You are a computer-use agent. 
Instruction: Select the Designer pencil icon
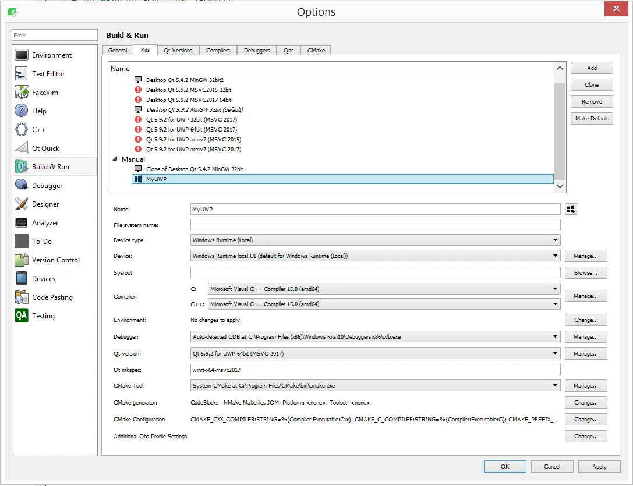22,204
